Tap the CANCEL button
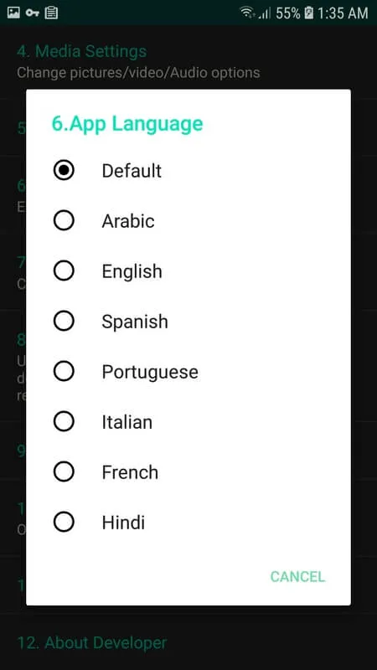The height and width of the screenshot is (670, 377). coord(297,576)
